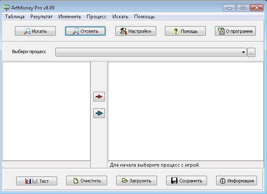Open Настройки settings
The image size is (267, 194).
(x=135, y=31)
